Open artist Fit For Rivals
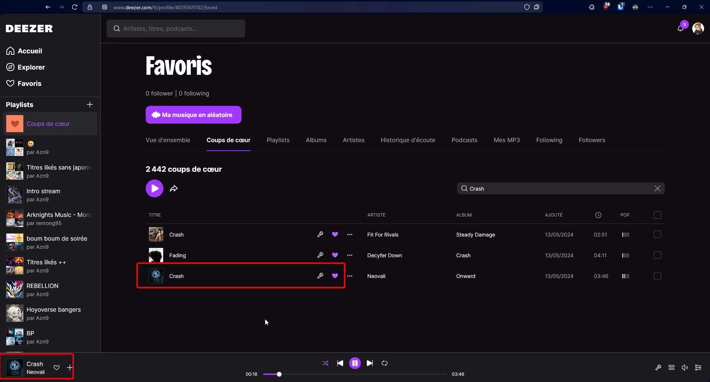This screenshot has height=382, width=710. tap(383, 235)
